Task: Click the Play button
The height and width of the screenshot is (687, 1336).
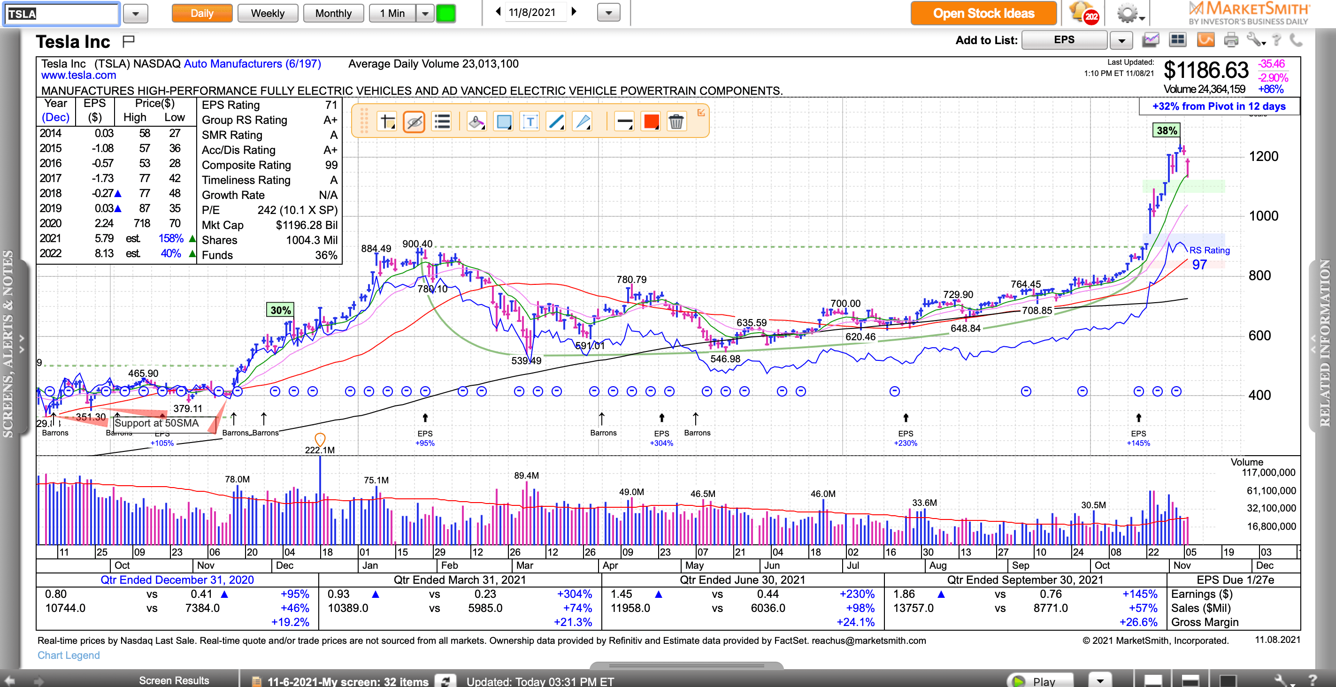Action: (1040, 681)
